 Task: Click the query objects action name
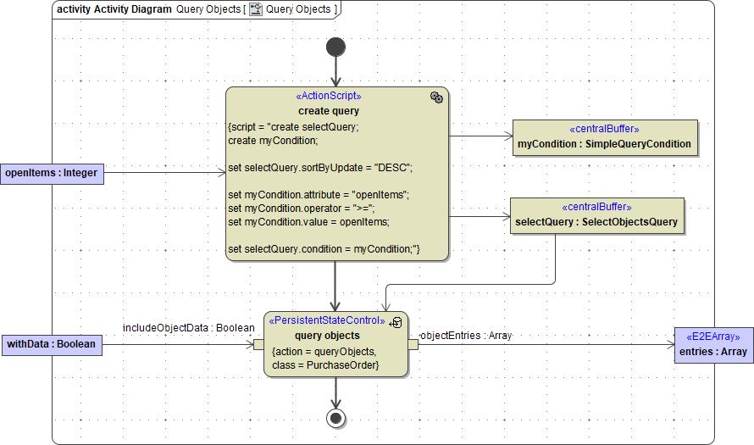point(327,336)
